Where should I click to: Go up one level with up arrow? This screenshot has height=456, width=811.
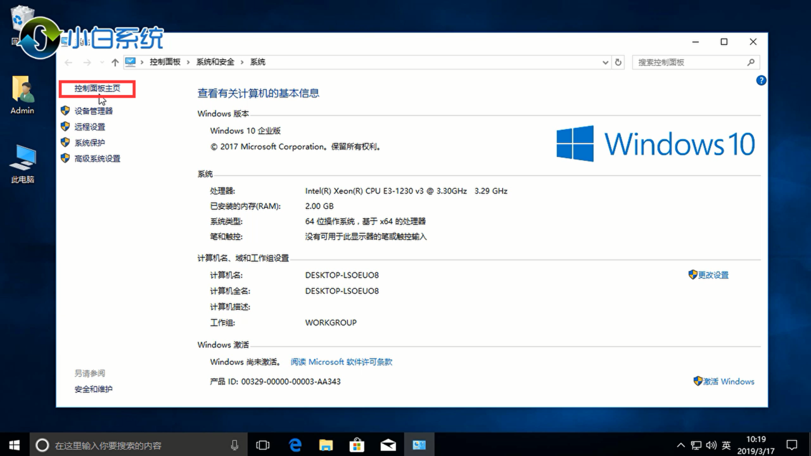115,62
